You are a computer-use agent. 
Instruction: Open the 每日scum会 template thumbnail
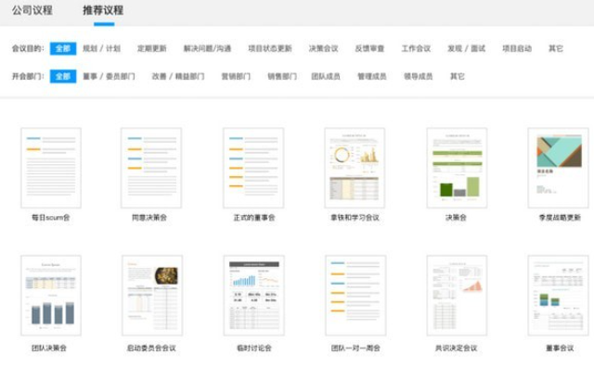51,168
